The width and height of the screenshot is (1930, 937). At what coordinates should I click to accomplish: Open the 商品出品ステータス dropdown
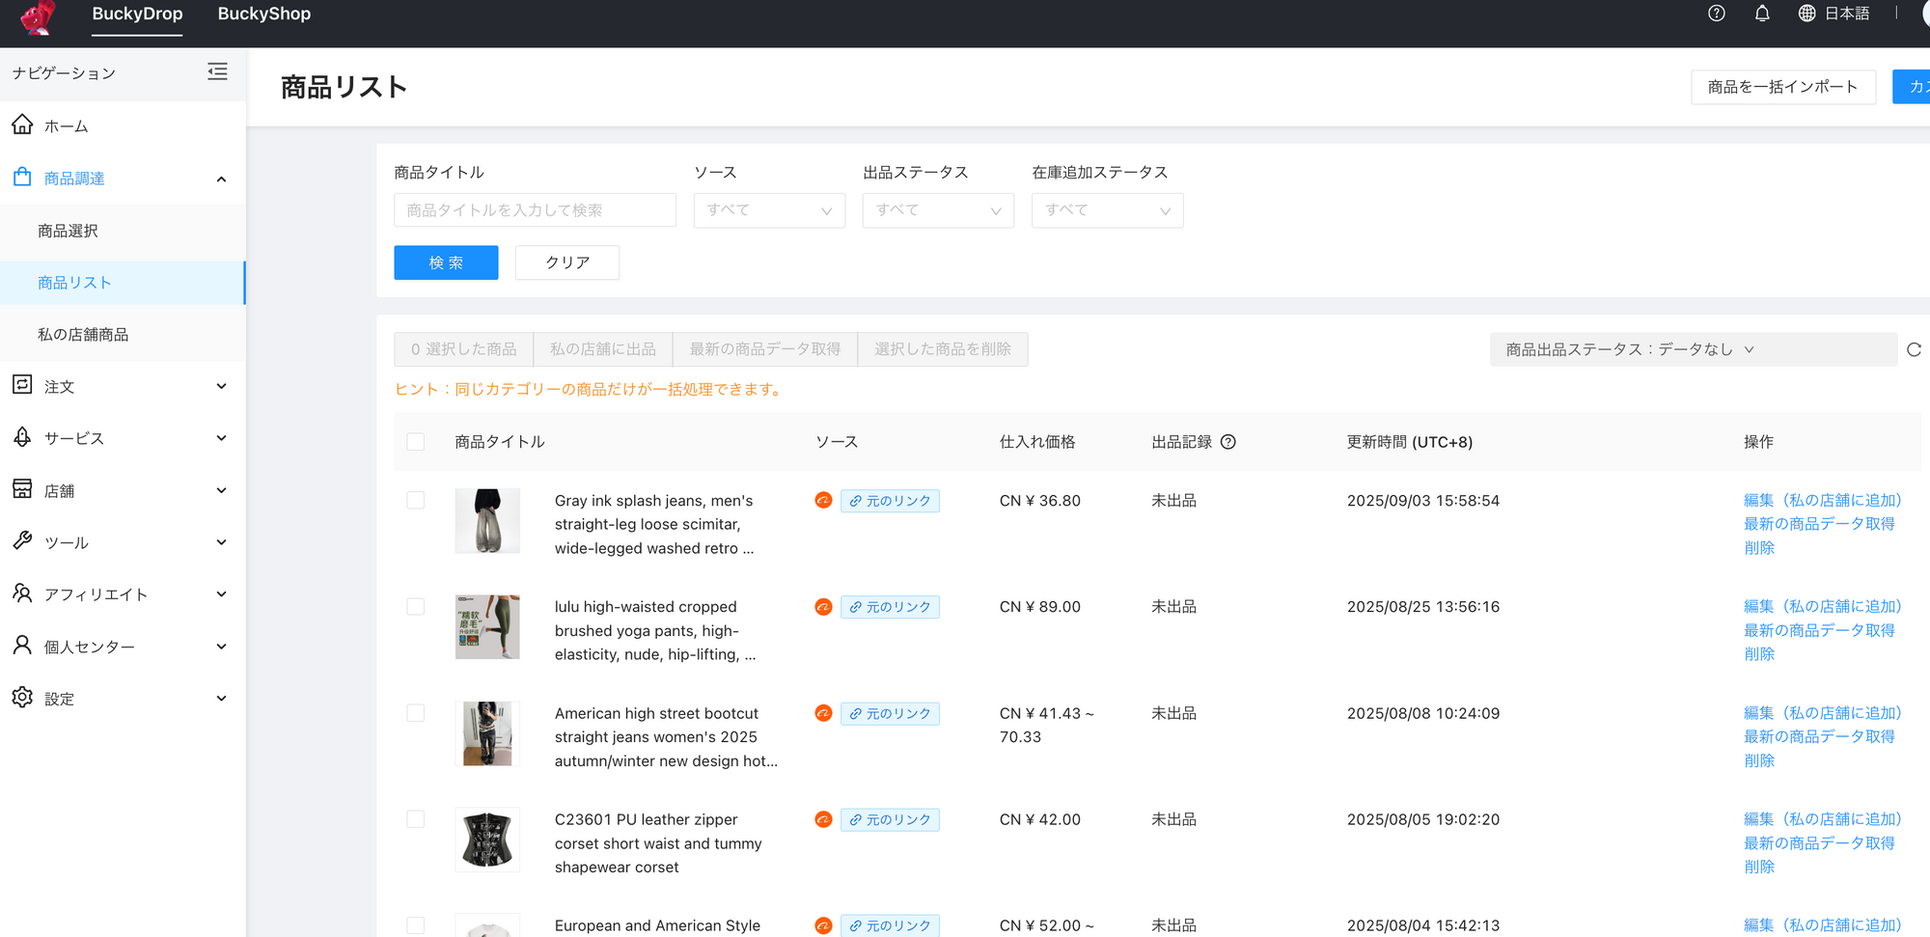[1693, 349]
